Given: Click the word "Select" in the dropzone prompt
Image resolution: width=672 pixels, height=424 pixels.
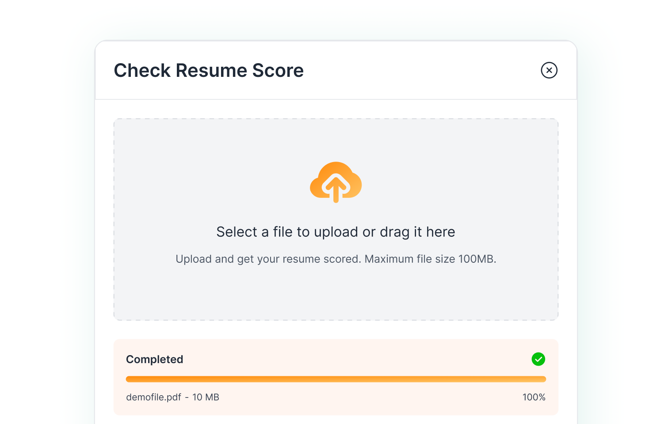Looking at the screenshot, I should tap(237, 232).
